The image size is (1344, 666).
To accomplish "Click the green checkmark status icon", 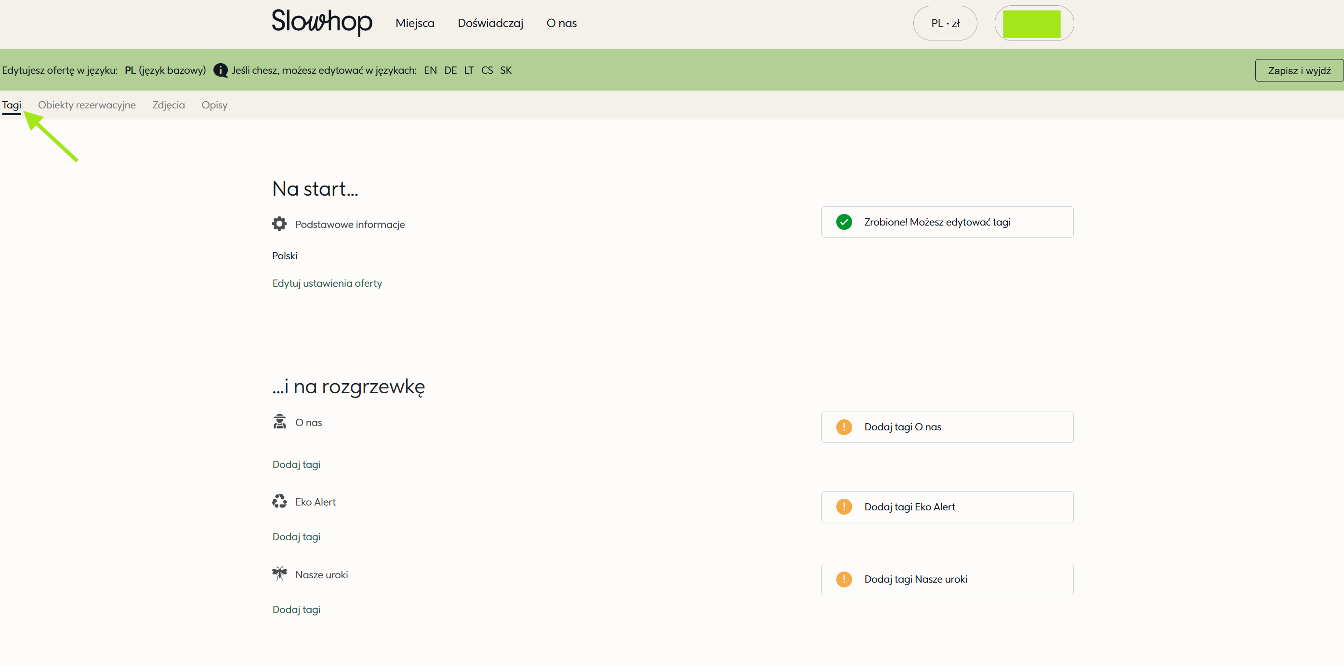I will pyautogui.click(x=843, y=222).
